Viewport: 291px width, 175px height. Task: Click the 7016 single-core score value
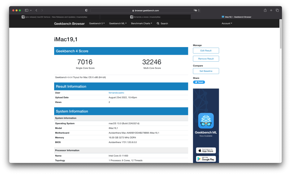[85, 62]
